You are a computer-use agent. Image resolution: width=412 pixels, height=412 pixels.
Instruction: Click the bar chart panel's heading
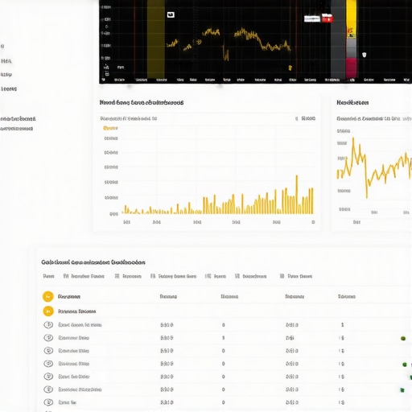pos(142,102)
